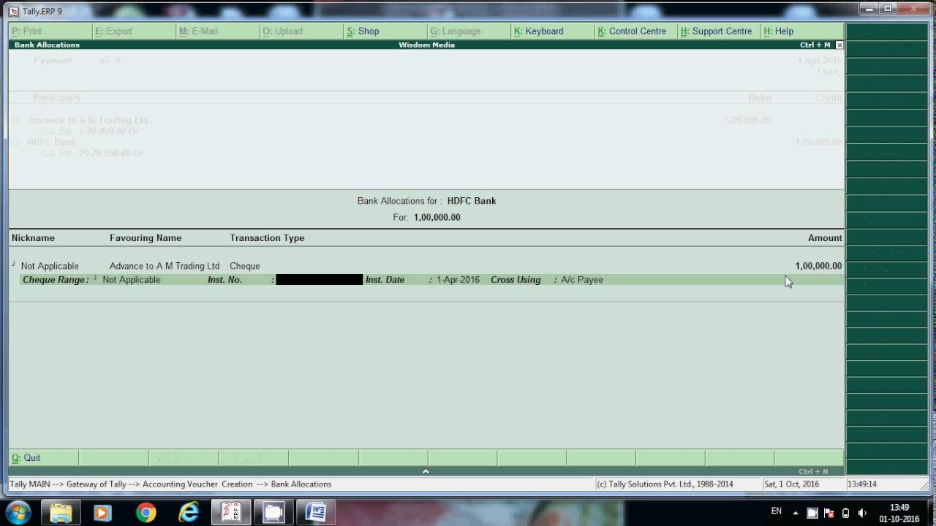Image resolution: width=936 pixels, height=526 pixels.
Task: Click Favouring Name Advance to A M Trading Ltd
Action: [165, 266]
